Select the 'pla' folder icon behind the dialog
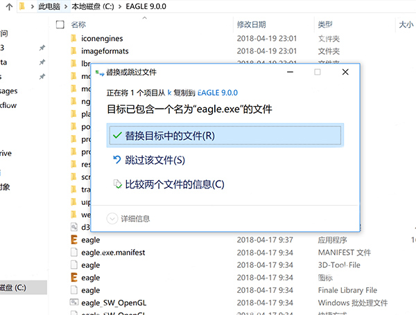This screenshot has height=315, width=416. click(x=73, y=114)
